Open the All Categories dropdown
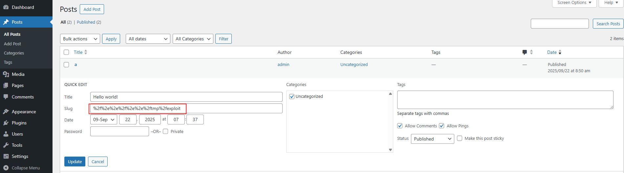Screen dimensions: 624x173 click(193, 39)
